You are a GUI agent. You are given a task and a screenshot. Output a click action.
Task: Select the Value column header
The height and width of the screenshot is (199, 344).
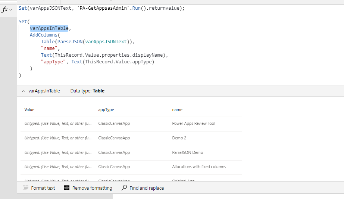tap(29, 110)
